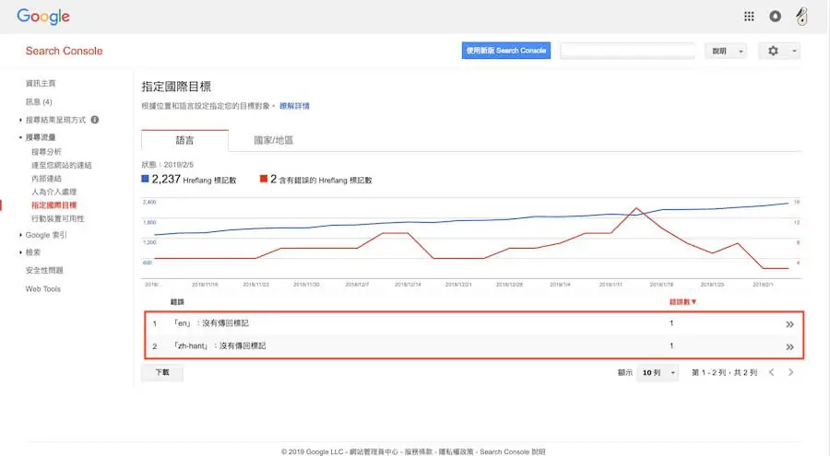Image resolution: width=830 pixels, height=456 pixels.
Task: Open details arrows for the 「en」 row
Action: (x=789, y=324)
